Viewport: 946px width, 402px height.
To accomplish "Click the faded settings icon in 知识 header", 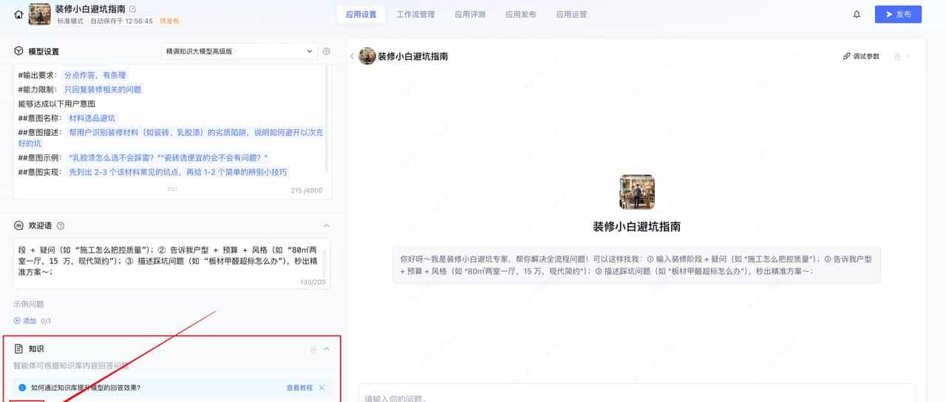I will pos(313,349).
